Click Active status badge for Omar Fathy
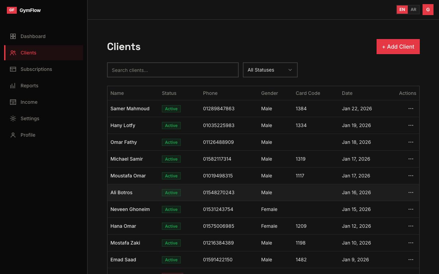439x274 pixels. tap(171, 142)
